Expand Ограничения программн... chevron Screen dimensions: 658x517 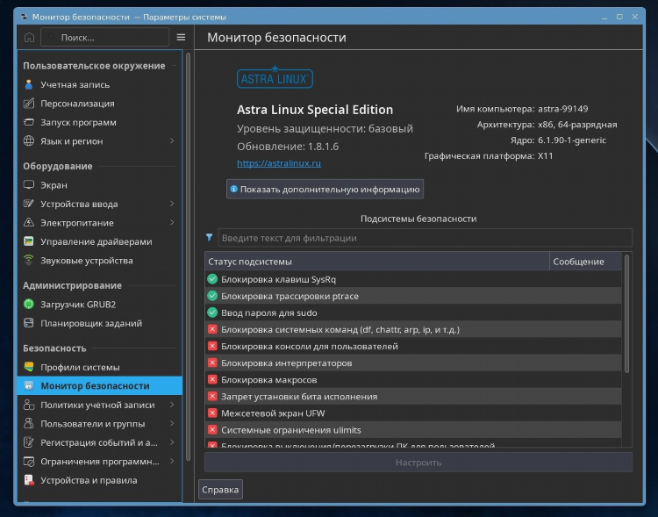coord(172,461)
